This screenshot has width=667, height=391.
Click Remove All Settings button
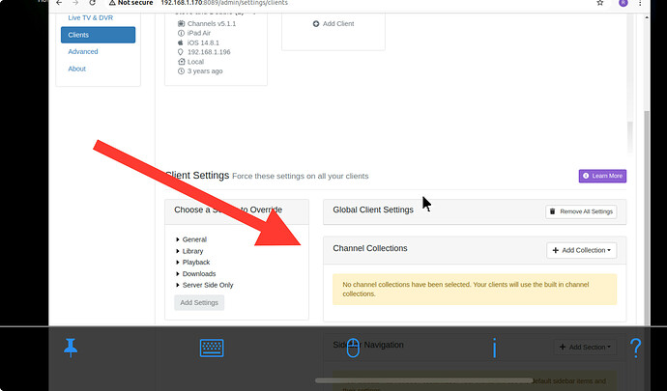pos(580,211)
